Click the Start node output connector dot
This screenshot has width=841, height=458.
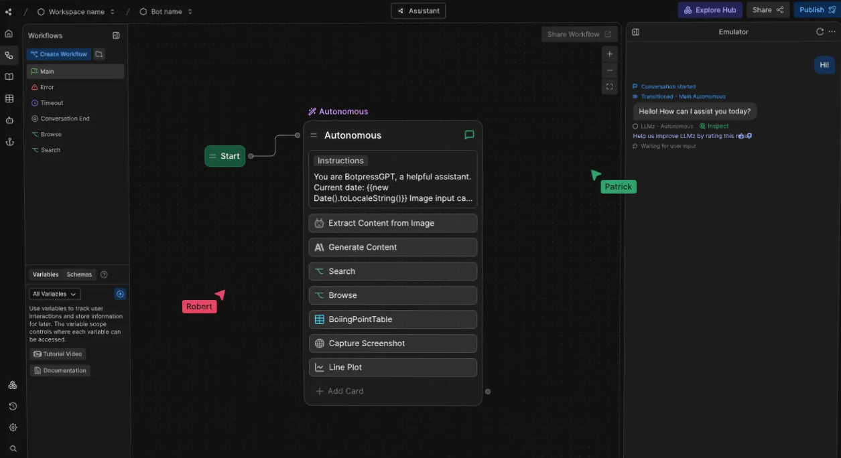[251, 156]
